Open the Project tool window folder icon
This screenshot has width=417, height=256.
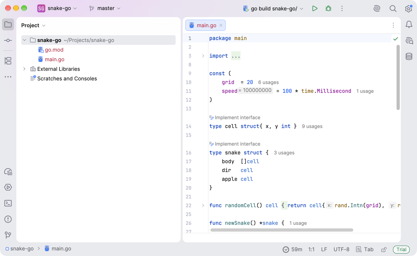tap(8, 25)
